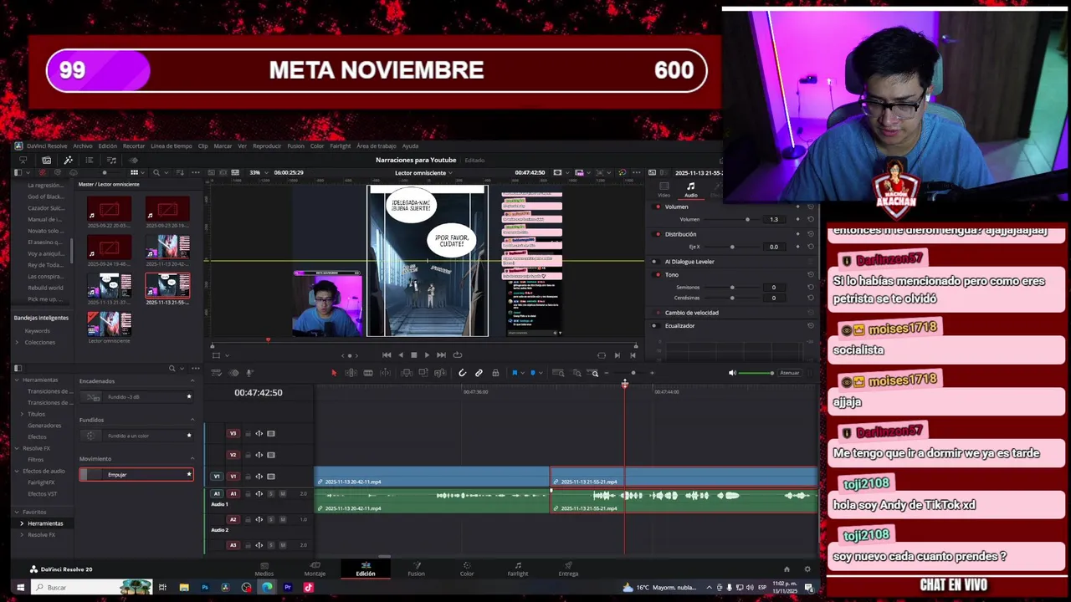Collapse the Encadenados effects group
This screenshot has height=602, width=1071.
192,381
